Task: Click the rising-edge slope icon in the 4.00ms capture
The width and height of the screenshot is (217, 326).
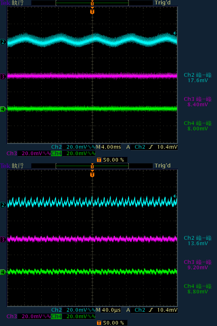Action: 151,147
